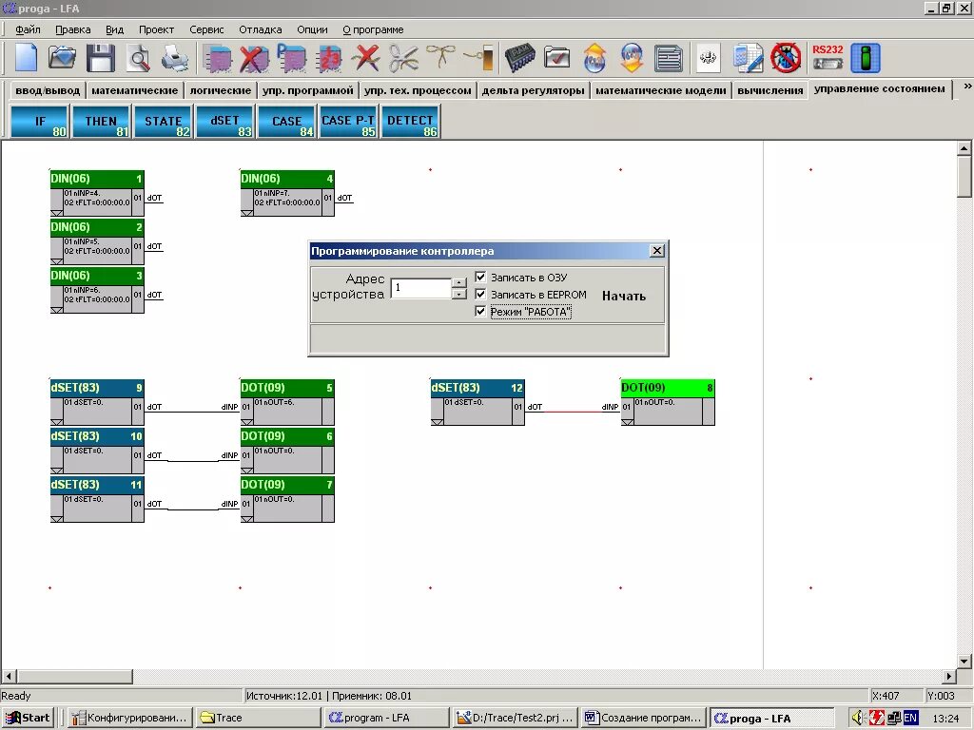Open the Проект menu
974x730 pixels.
(x=156, y=29)
